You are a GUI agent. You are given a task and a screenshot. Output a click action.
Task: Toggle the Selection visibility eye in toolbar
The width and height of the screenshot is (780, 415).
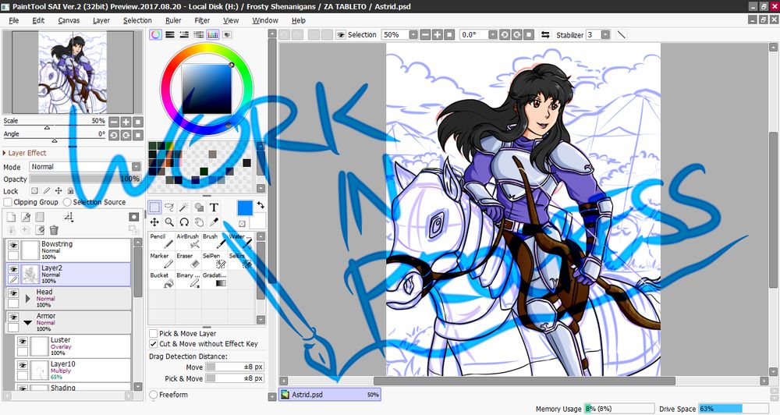coord(341,35)
